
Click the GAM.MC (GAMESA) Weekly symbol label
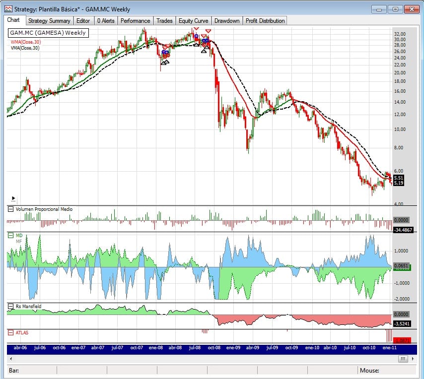48,33
